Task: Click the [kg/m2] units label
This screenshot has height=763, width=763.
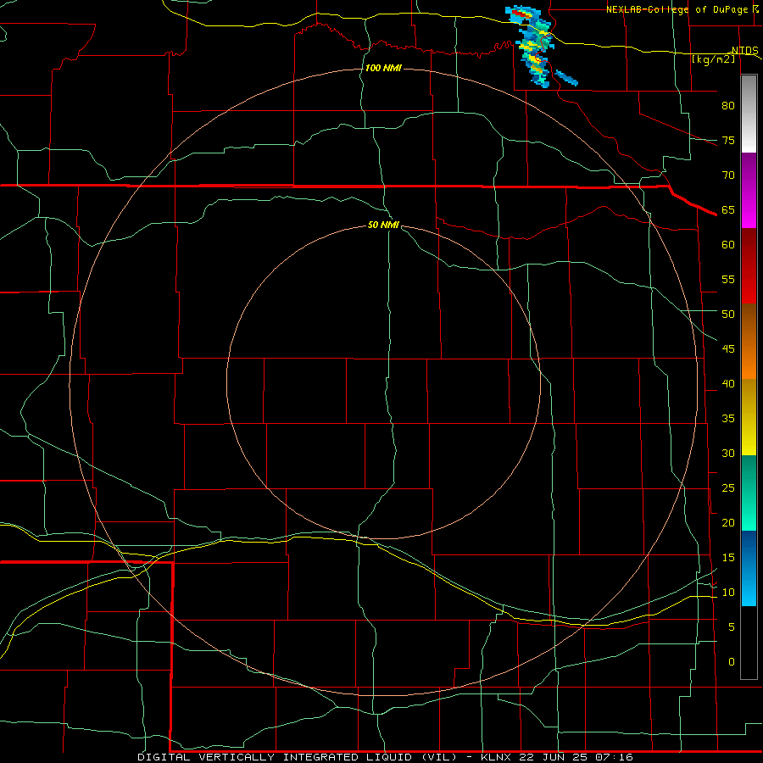Action: pyautogui.click(x=713, y=59)
